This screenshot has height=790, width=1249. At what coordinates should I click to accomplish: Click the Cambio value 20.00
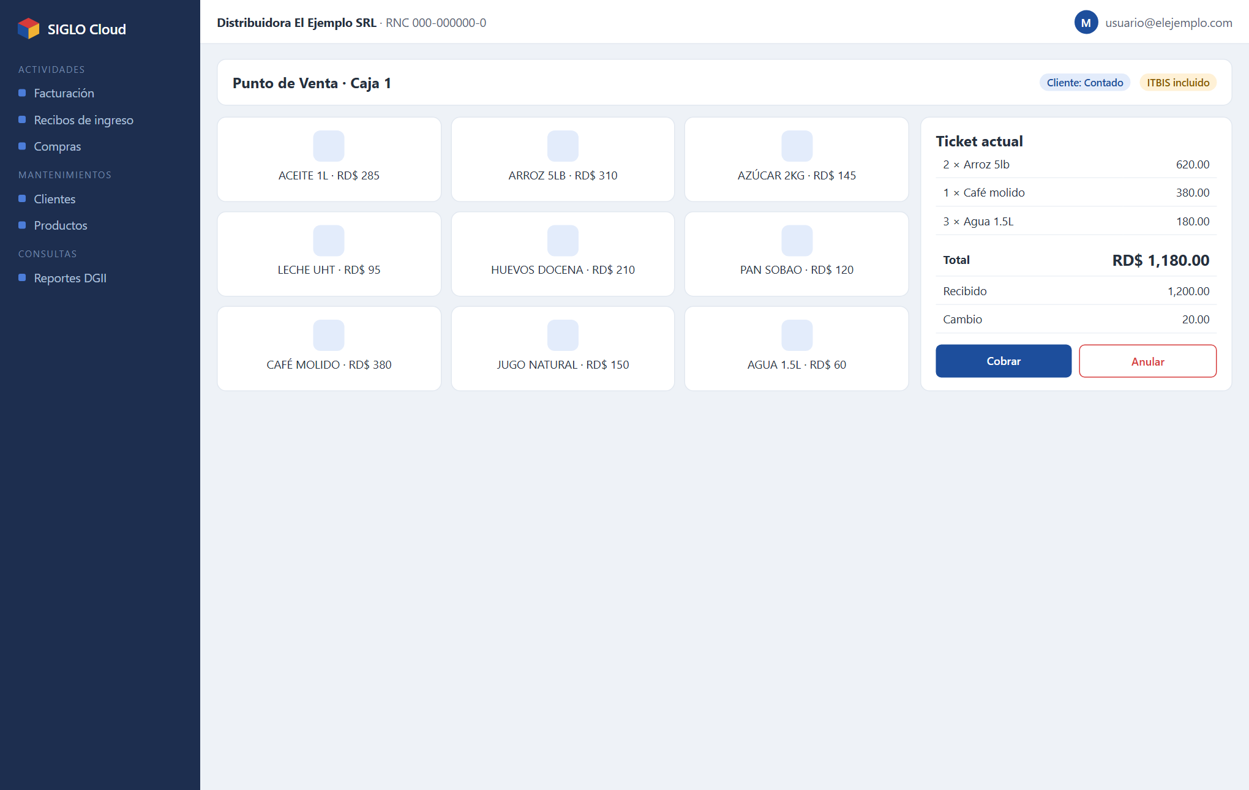(1195, 320)
